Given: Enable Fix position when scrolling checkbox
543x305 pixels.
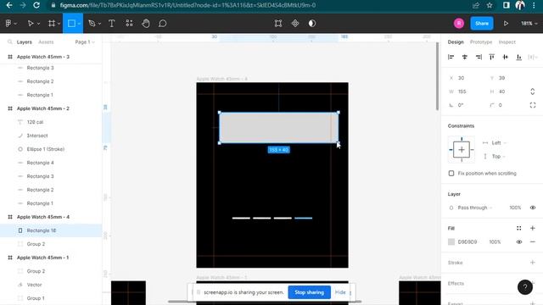Looking at the screenshot, I should point(451,173).
